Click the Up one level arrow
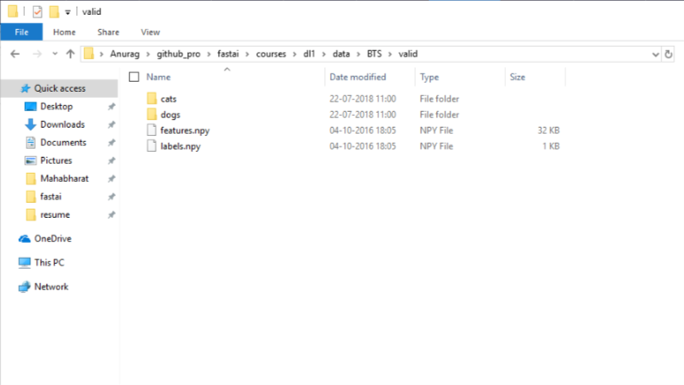 70,53
